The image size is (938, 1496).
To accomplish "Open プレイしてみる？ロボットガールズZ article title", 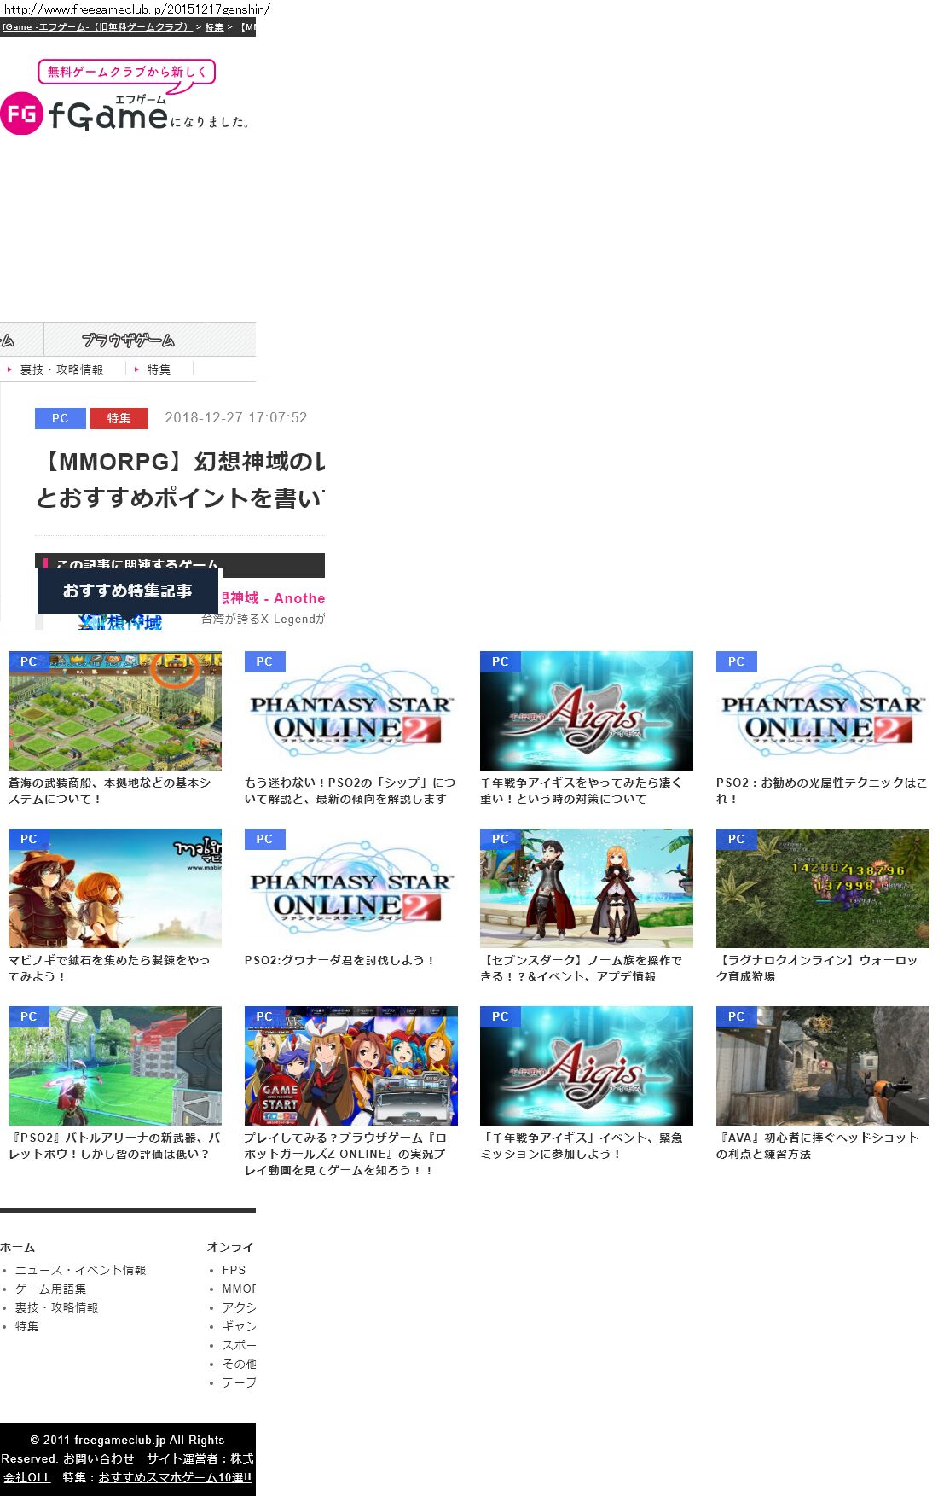I will click(345, 1154).
